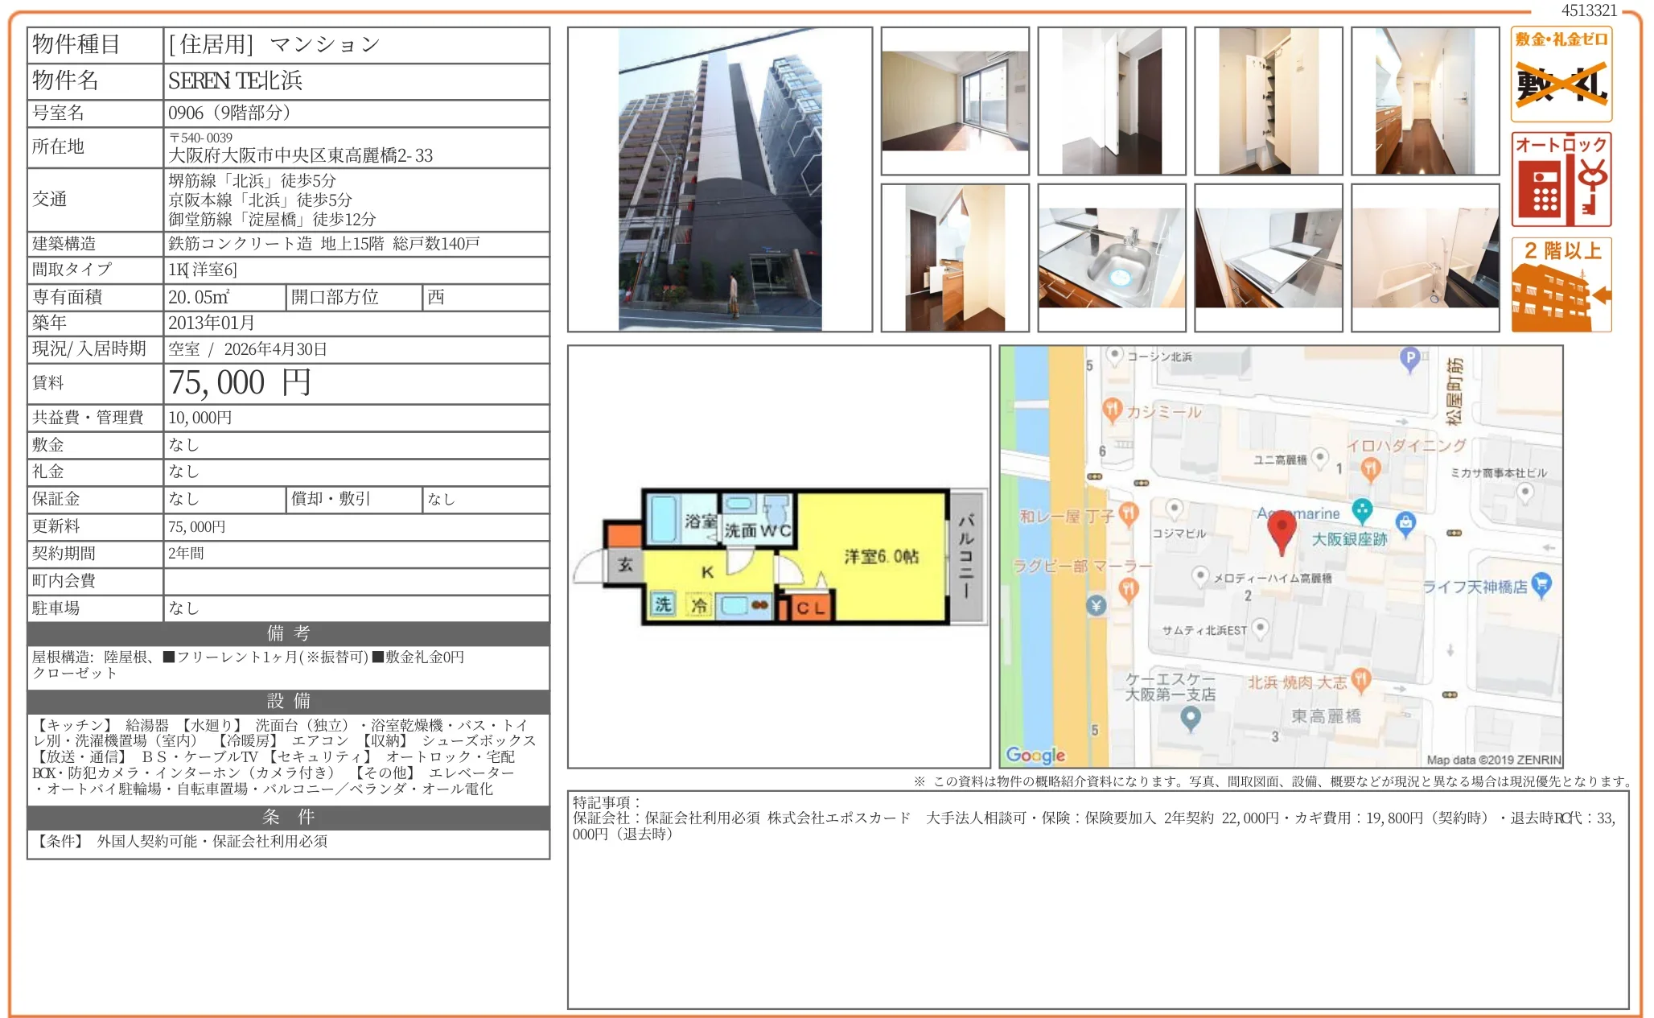Click the 2階以上 building badge icon
The image size is (1654, 1018).
click(x=1561, y=284)
